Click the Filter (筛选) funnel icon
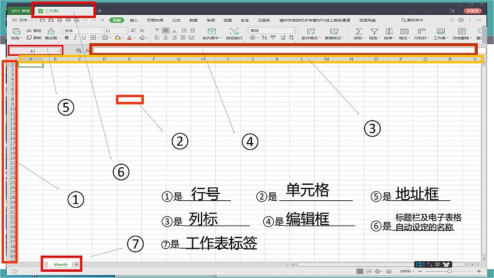This screenshot has height=278, width=494. point(374,31)
